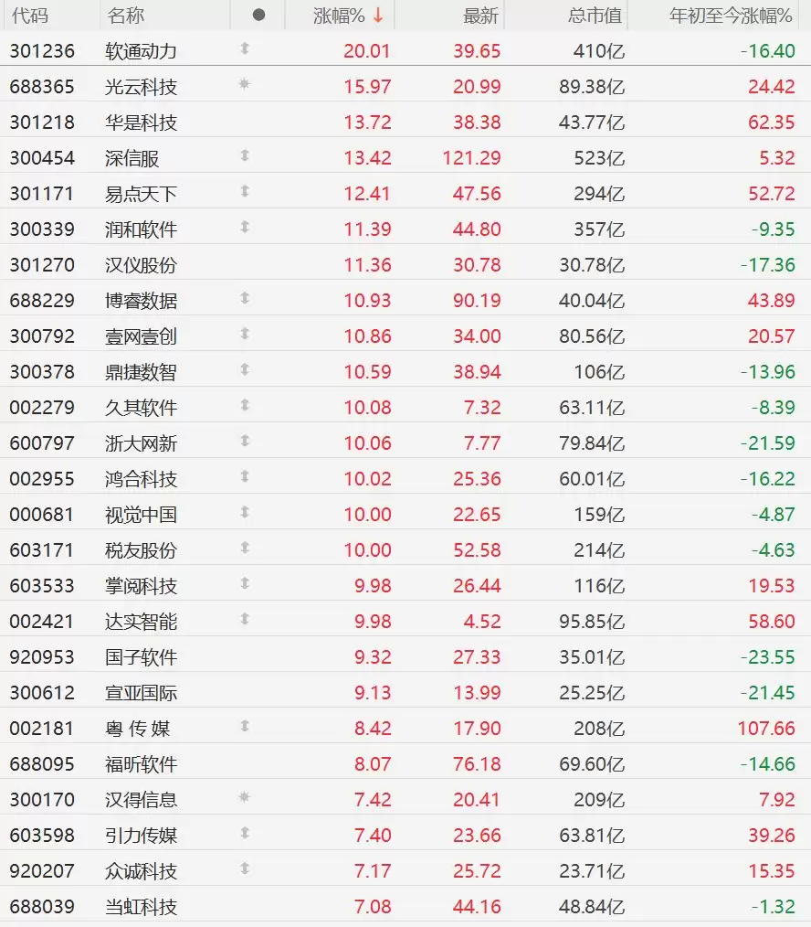Select the 税友股份 row
This screenshot has height=927, width=811.
[x=405, y=549]
